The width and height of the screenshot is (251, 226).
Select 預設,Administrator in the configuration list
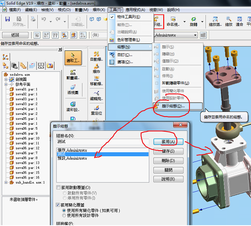click(103, 158)
